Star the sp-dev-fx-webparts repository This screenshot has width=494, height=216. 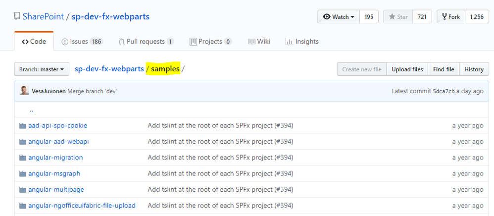click(398, 17)
